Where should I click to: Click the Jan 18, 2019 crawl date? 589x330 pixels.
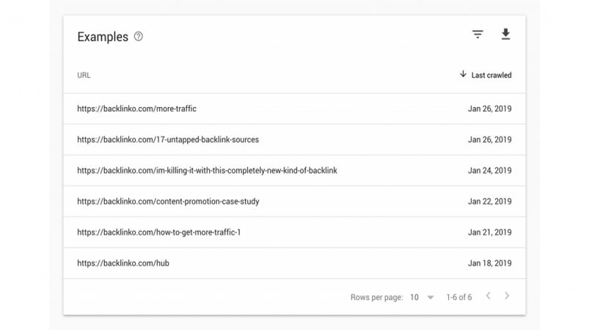(x=489, y=263)
